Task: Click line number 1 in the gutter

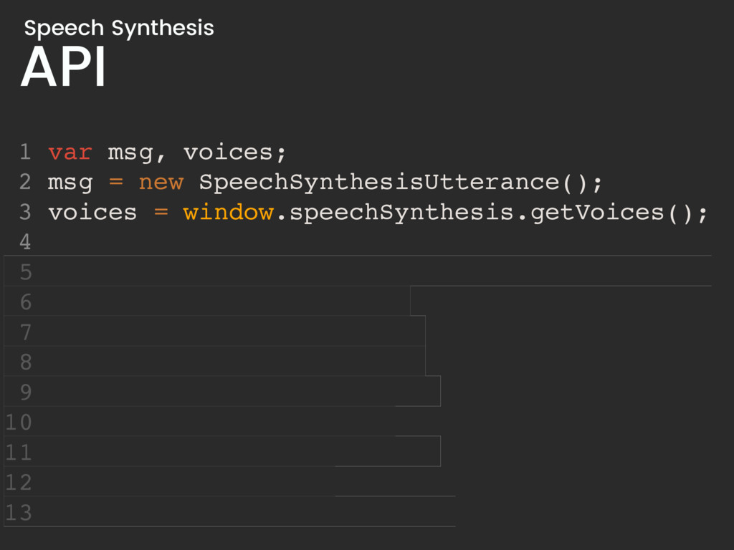Action: pos(25,152)
